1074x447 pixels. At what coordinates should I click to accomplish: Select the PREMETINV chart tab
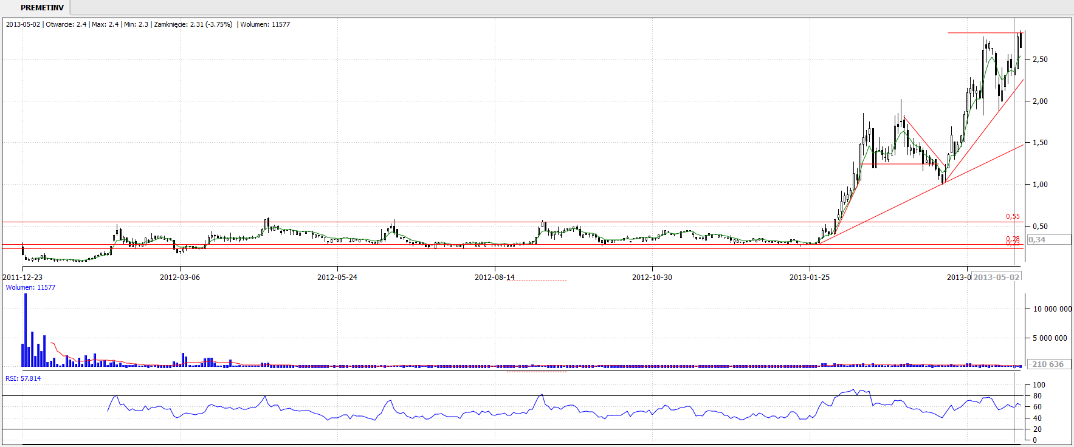click(x=42, y=8)
